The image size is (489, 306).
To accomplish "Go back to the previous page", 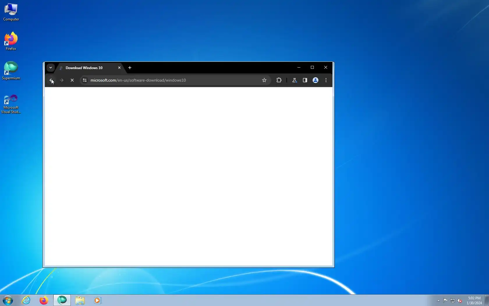I will tap(51, 80).
